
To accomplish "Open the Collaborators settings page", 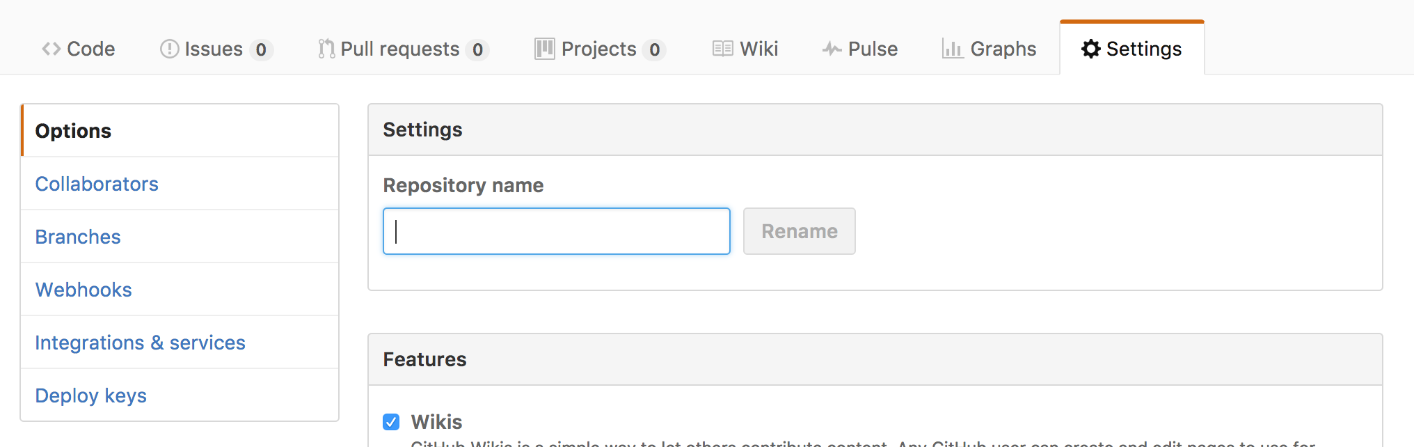I will tap(180, 184).
